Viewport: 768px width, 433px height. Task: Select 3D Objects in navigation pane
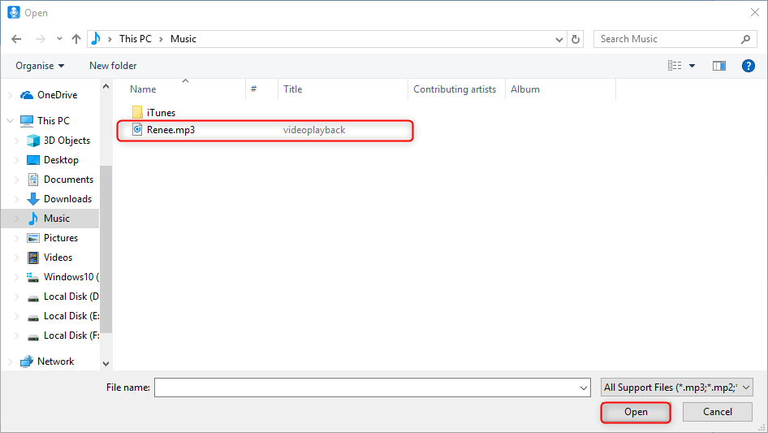pyautogui.click(x=67, y=141)
